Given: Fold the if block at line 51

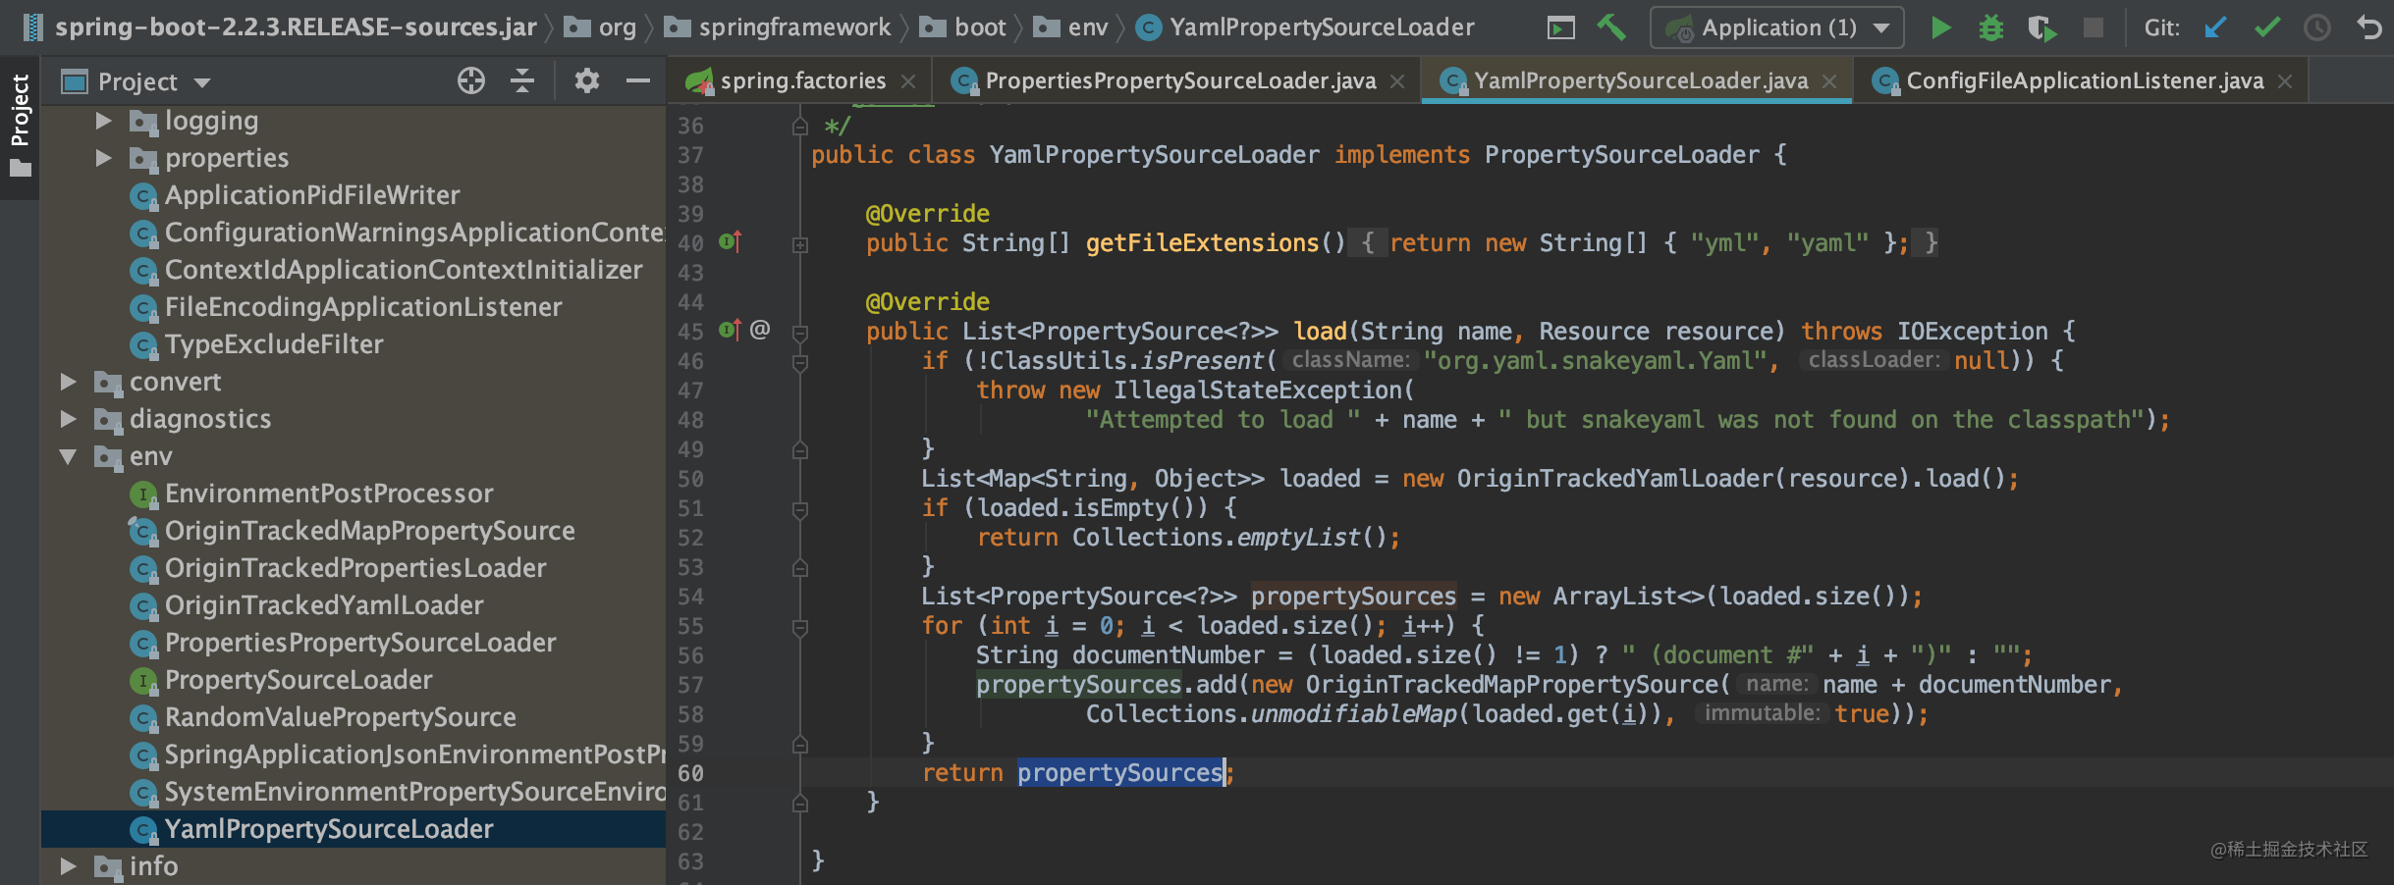Looking at the screenshot, I should click(800, 509).
